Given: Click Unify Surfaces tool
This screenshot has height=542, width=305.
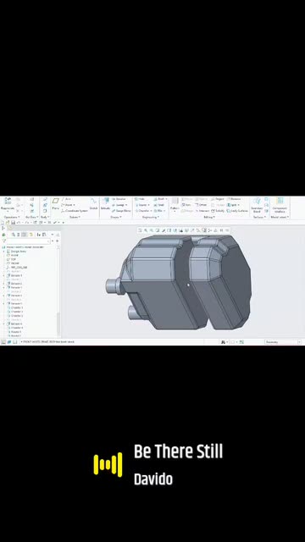Looking at the screenshot, I should 237,211.
